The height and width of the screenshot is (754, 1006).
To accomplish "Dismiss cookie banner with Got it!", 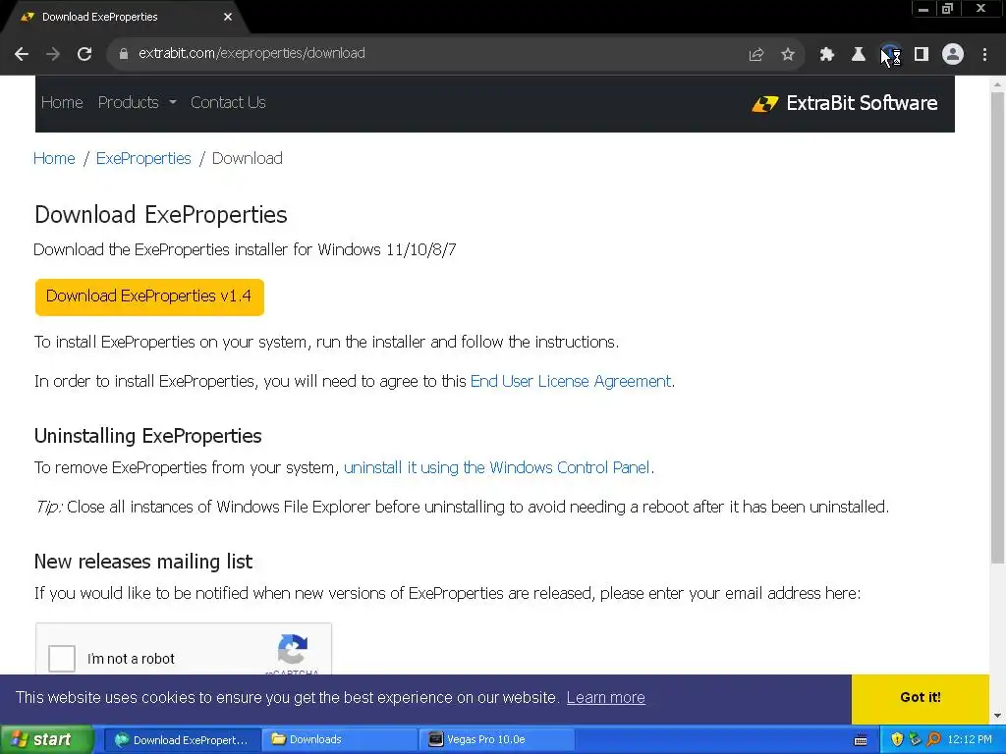I will 920,698.
